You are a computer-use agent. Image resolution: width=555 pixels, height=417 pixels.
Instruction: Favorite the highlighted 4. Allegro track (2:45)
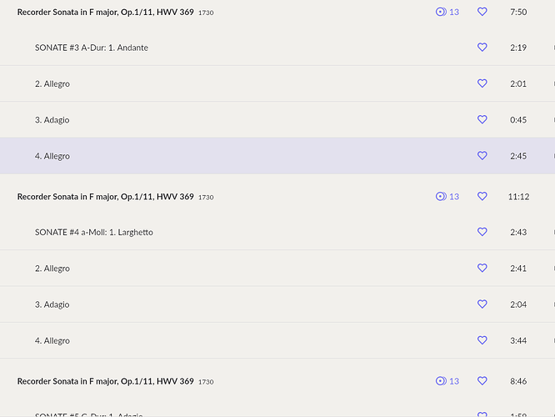tap(482, 155)
